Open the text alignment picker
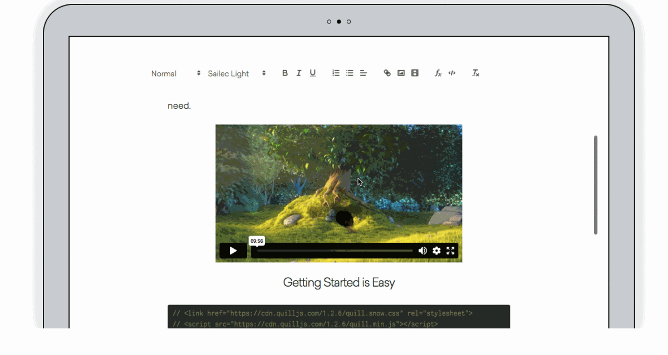The image size is (668, 355). point(364,73)
